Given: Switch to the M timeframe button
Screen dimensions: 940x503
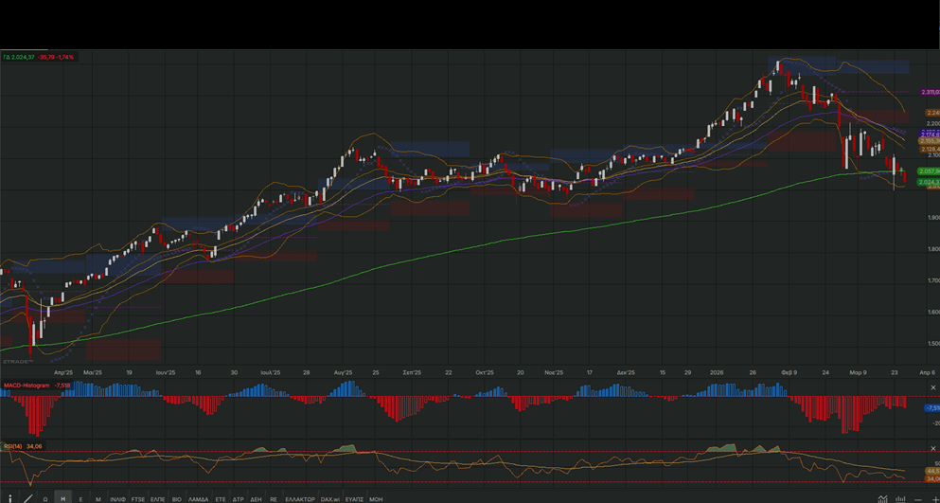Looking at the screenshot, I should 98,499.
